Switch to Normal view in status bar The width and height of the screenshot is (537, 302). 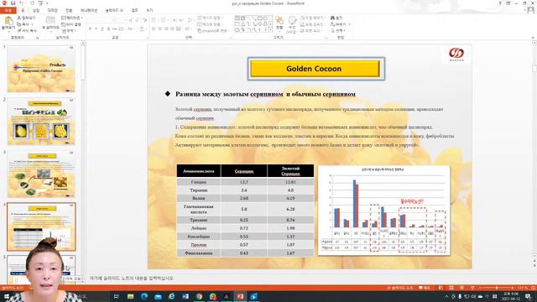coord(441,288)
